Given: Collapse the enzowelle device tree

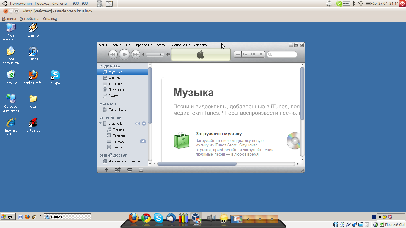Looking at the screenshot, I should (100, 123).
